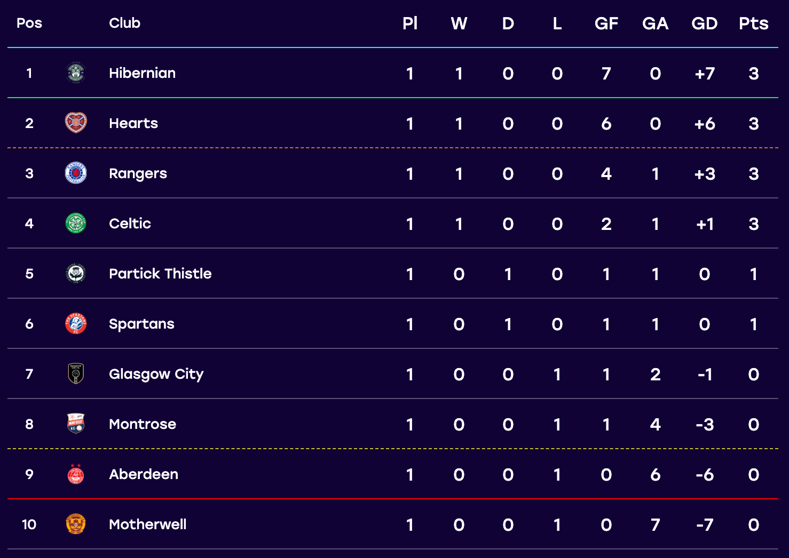Image resolution: width=789 pixels, height=558 pixels.
Task: Click the Rangers club badge
Action: (76, 173)
